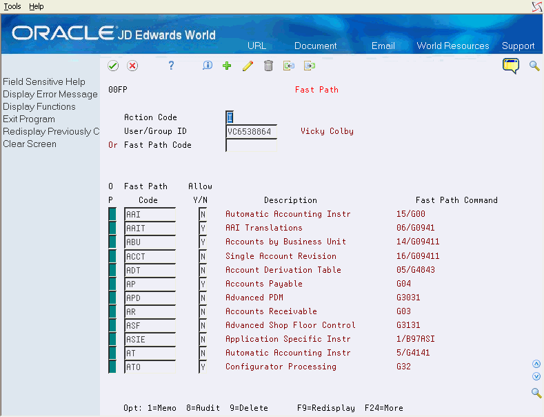Screen dimensions: 544x417
Task: Click the AR fast path code field
Action: 150,311
